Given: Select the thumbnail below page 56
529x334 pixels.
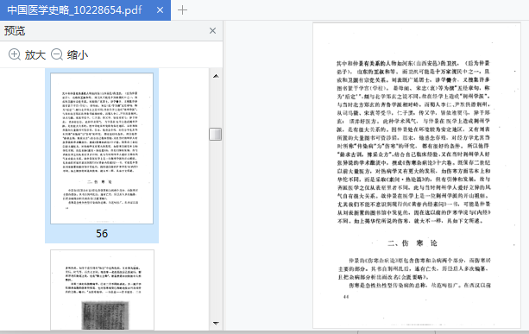Looking at the screenshot, I should point(102,290).
